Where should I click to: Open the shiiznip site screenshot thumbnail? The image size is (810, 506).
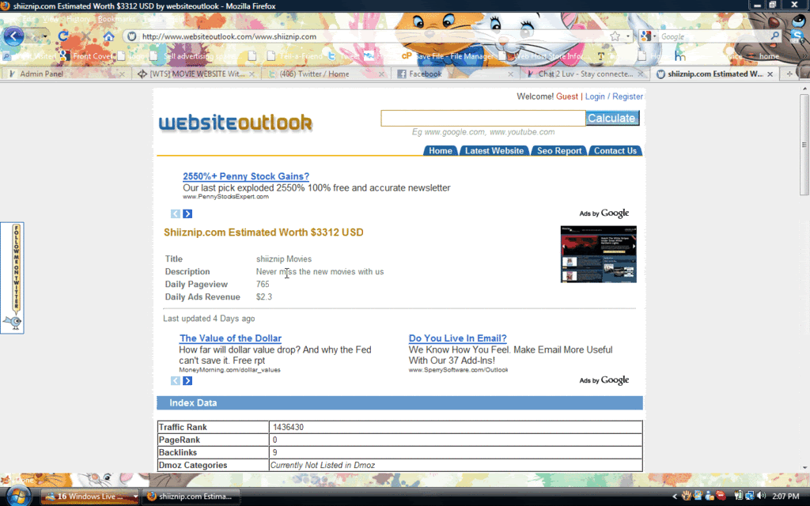598,254
